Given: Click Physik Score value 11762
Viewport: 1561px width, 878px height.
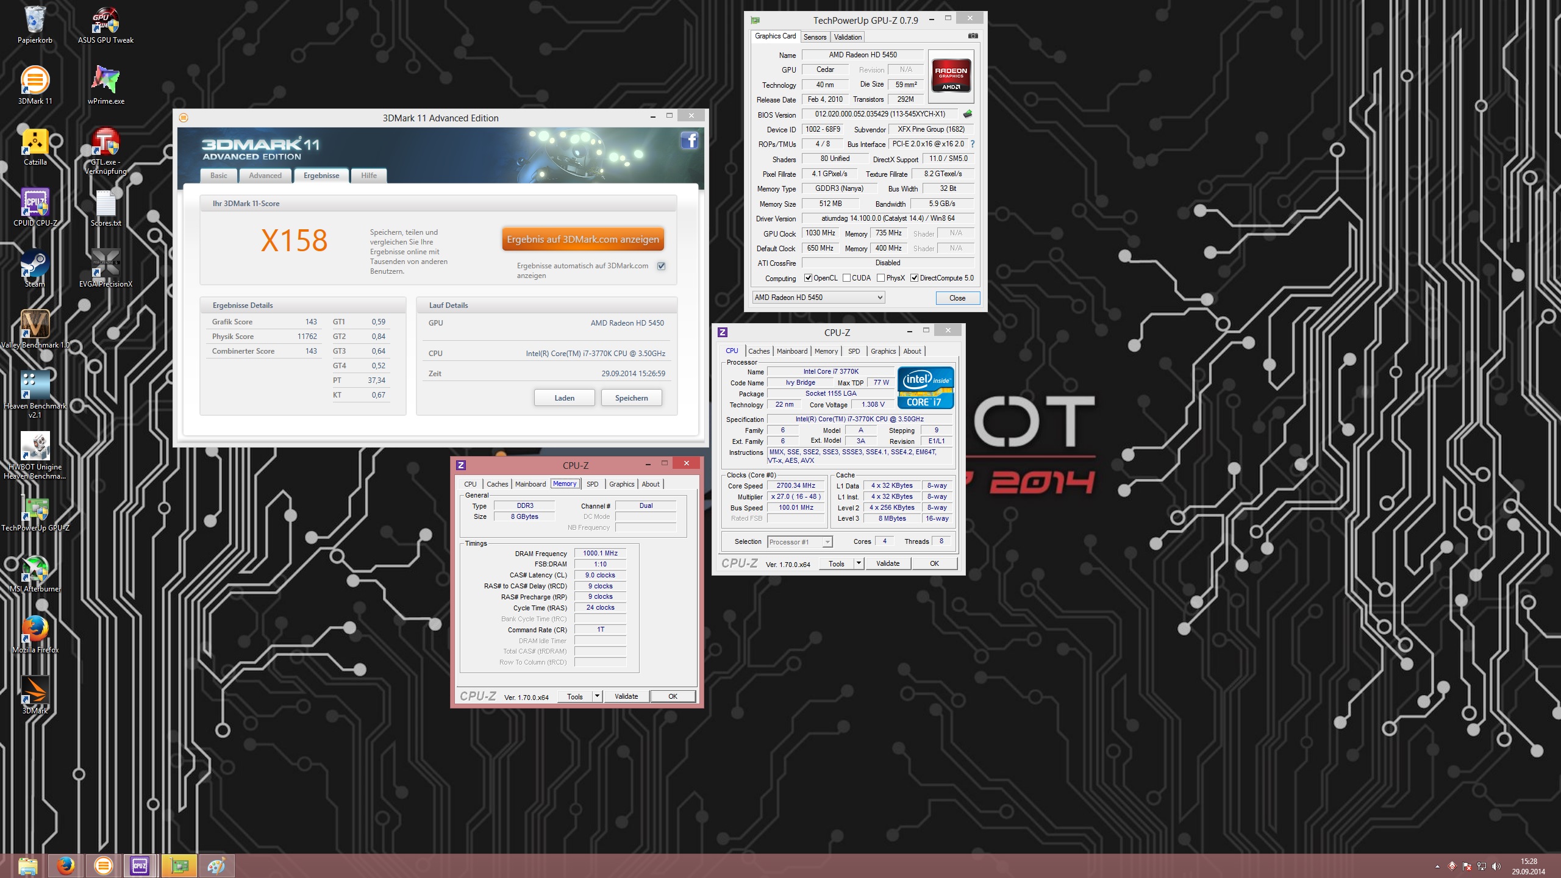Looking at the screenshot, I should 307,337.
